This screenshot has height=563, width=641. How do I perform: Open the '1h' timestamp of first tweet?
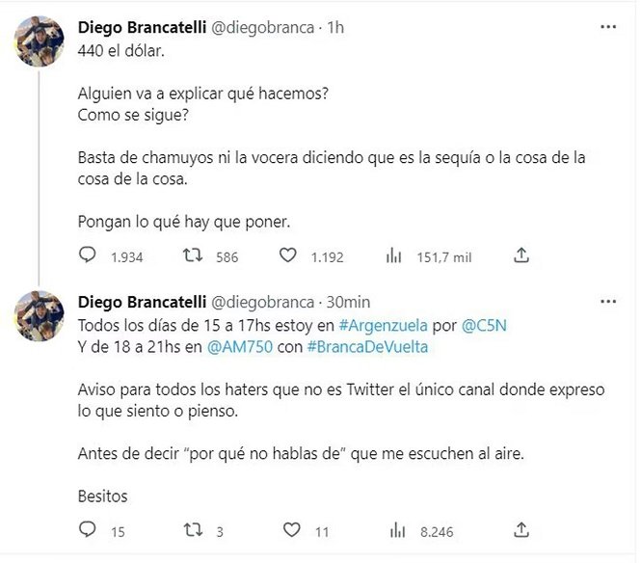point(335,28)
